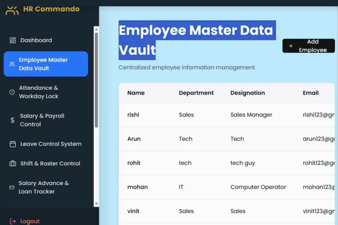Click the Logout link
The image size is (338, 225).
click(30, 221)
